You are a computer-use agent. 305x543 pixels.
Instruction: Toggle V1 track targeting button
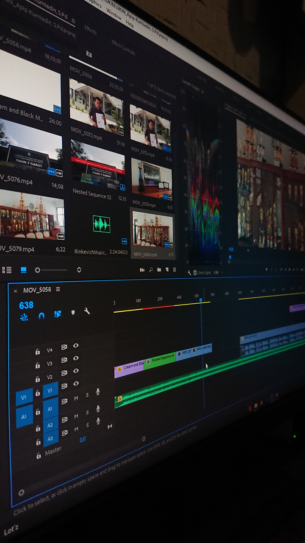50,390
